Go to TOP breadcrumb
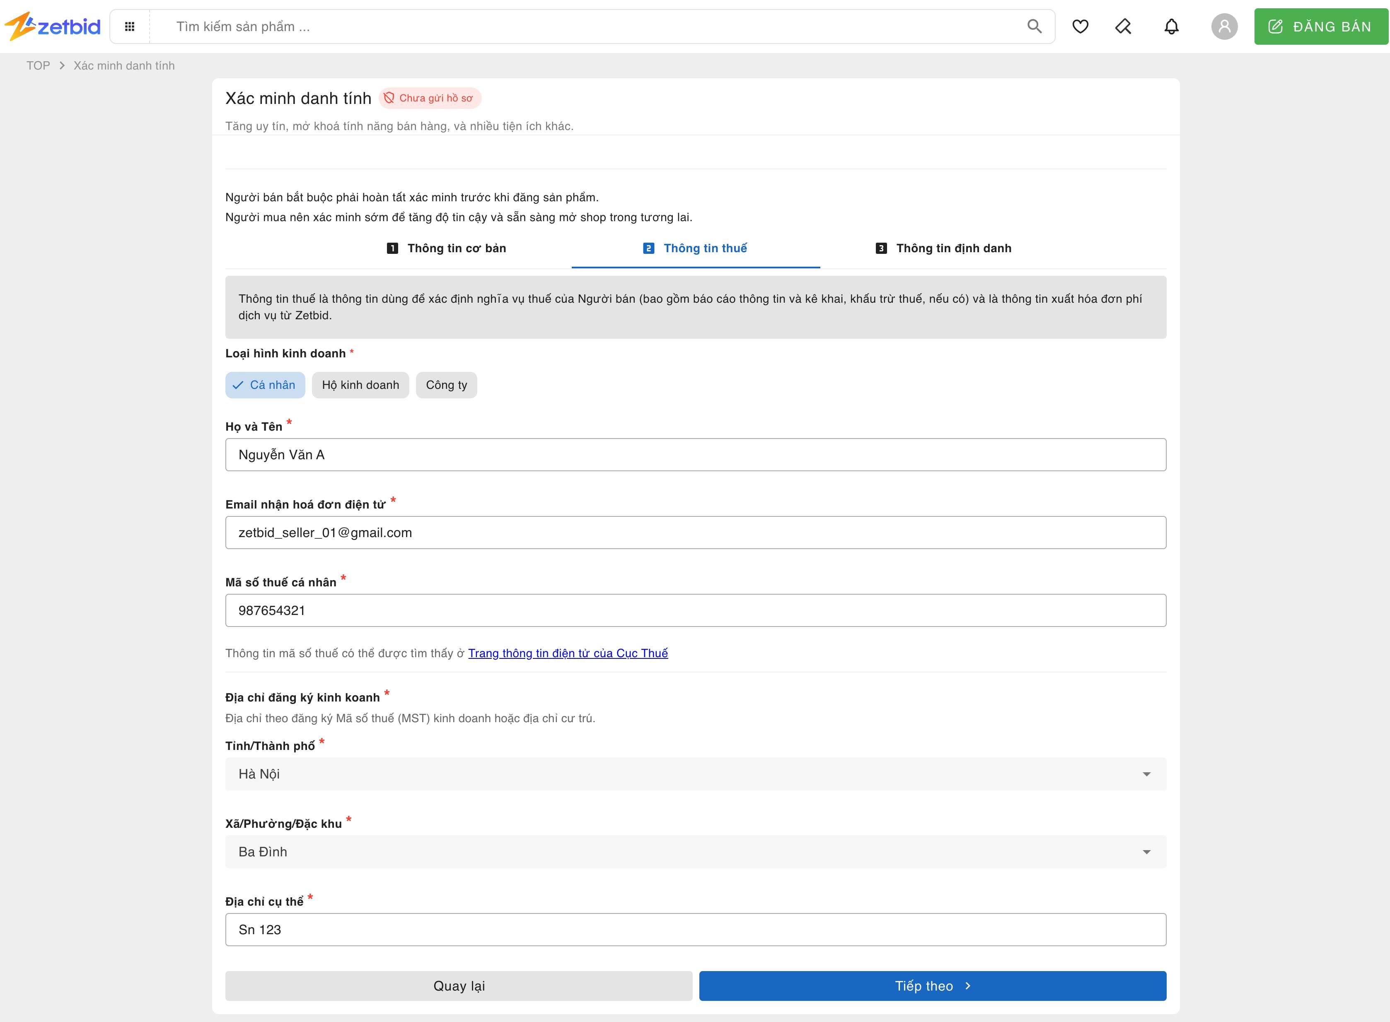Image resolution: width=1390 pixels, height=1022 pixels. point(38,65)
